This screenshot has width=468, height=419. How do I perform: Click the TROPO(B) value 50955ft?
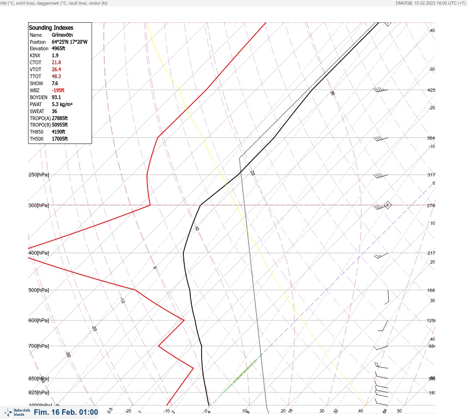pos(60,125)
